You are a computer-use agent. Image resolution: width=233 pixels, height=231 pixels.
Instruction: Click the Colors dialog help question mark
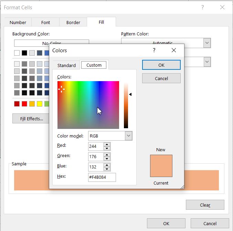tap(154, 50)
